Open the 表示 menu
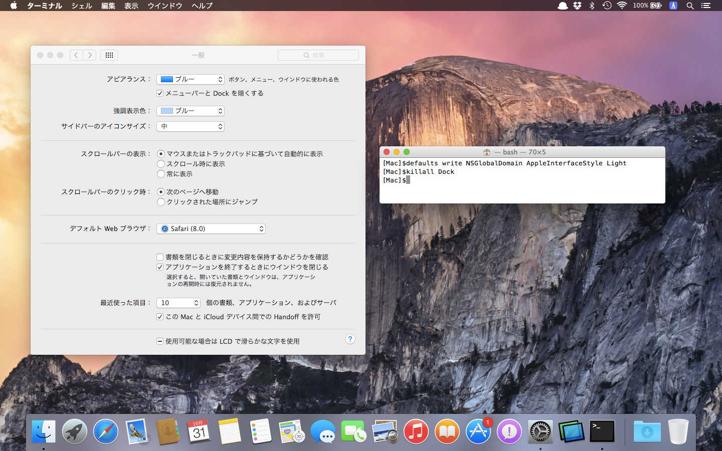Image resolution: width=722 pixels, height=451 pixels. point(131,6)
